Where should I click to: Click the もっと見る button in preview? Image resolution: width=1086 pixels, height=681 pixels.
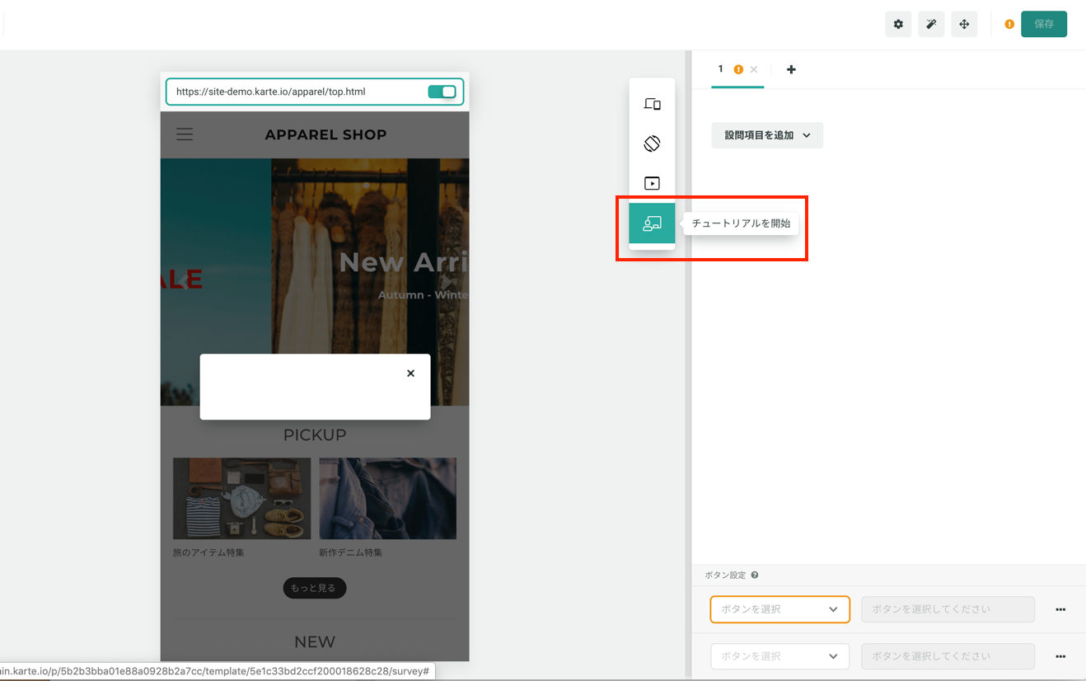pos(315,588)
